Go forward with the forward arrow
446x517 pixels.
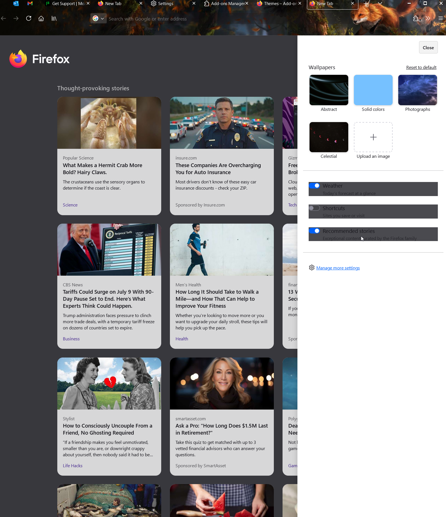coord(16,19)
